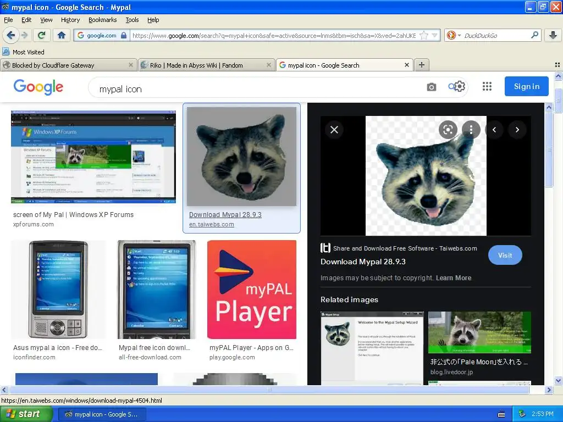This screenshot has width=563, height=422.
Task: Open the Bookmarks menu
Action: 102,20
